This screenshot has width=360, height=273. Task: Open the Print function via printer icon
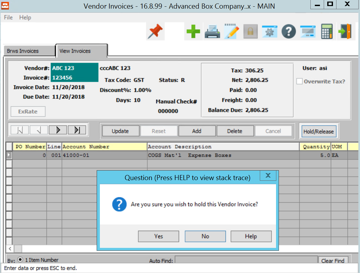(x=212, y=31)
